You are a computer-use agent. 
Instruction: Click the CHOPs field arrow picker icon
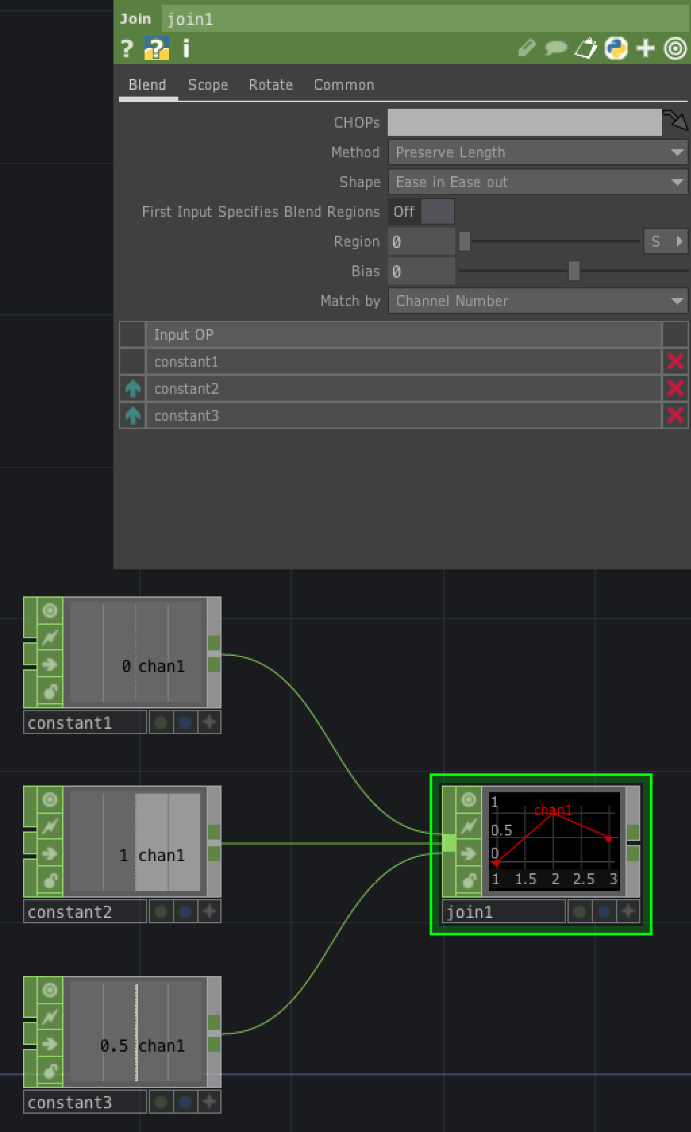[x=675, y=121]
